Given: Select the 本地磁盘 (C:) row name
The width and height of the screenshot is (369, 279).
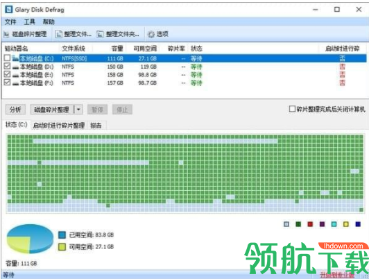Looking at the screenshot, I should pyautogui.click(x=37, y=58).
